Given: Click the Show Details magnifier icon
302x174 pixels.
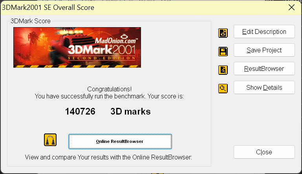Looking at the screenshot, I should (x=223, y=89).
